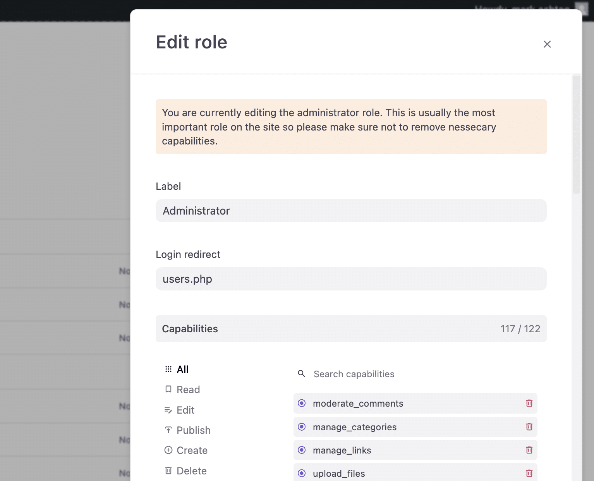Click the dialog's vertical scrollbar
Image resolution: width=594 pixels, height=481 pixels.
tap(576, 135)
